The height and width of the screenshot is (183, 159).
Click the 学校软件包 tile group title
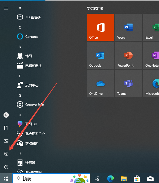click(x=95, y=8)
